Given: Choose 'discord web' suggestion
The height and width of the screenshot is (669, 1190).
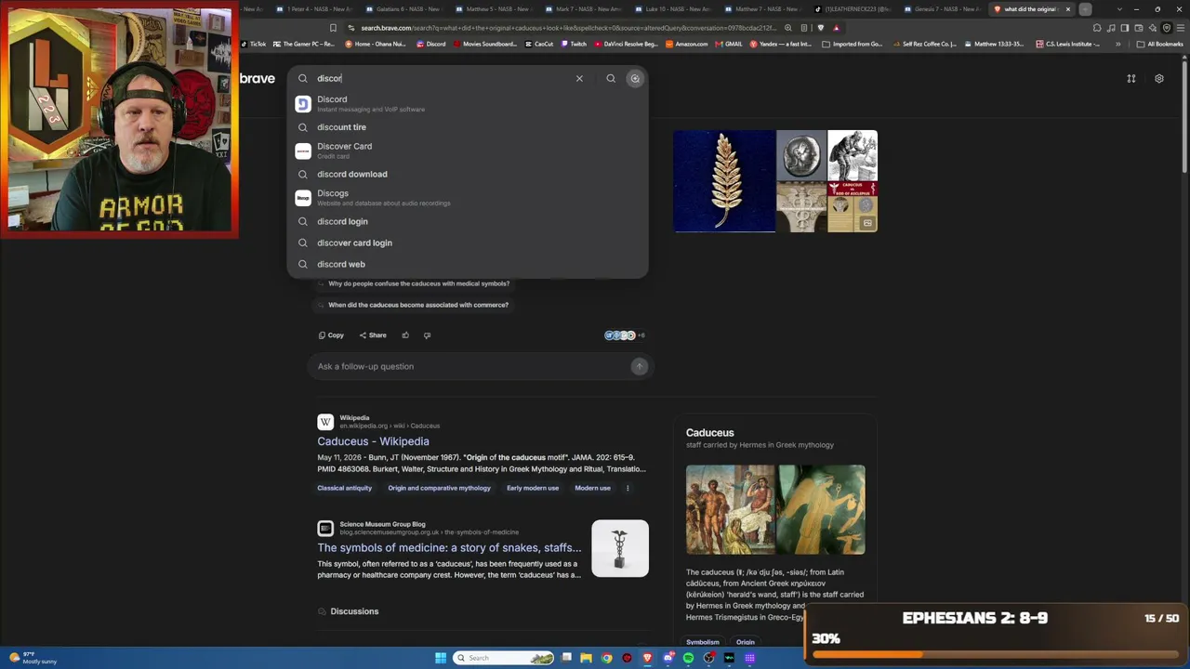Looking at the screenshot, I should pyautogui.click(x=468, y=265).
